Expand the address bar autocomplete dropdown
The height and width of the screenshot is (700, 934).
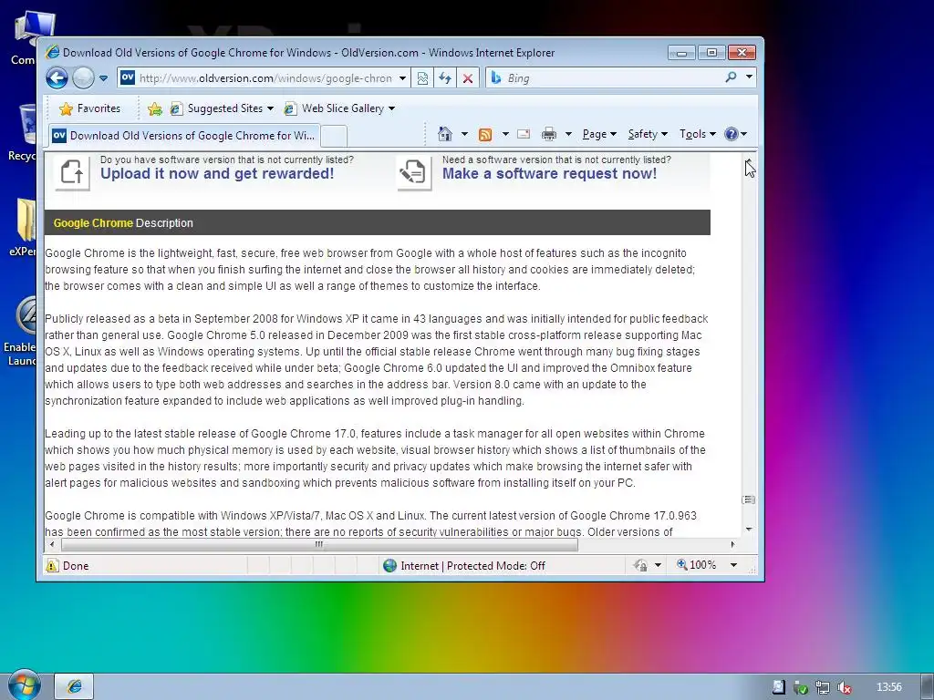402,78
